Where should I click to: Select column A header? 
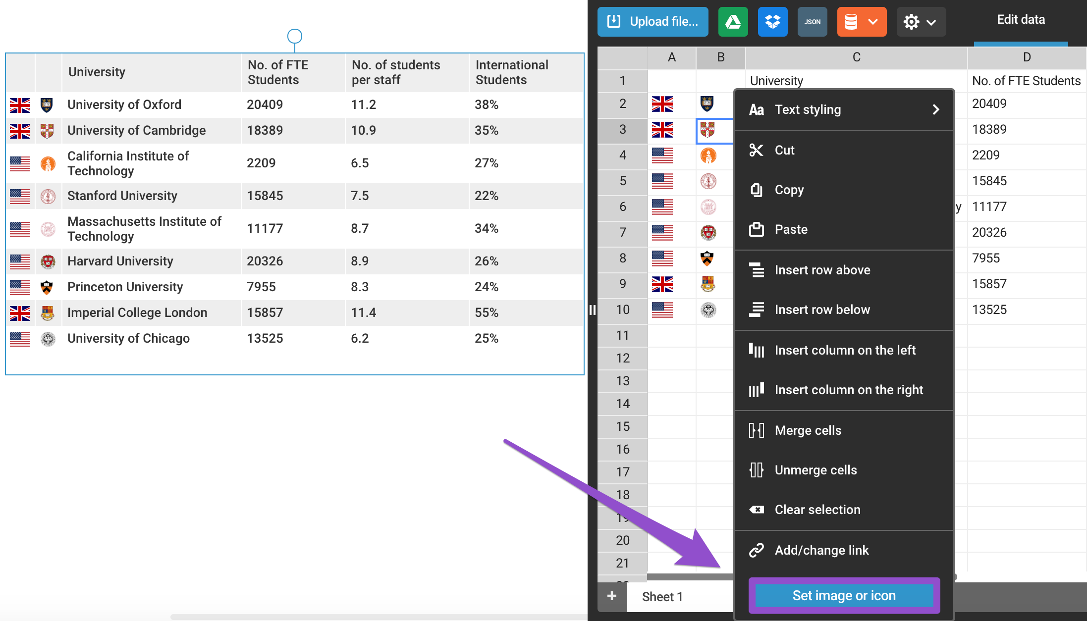pyautogui.click(x=672, y=57)
